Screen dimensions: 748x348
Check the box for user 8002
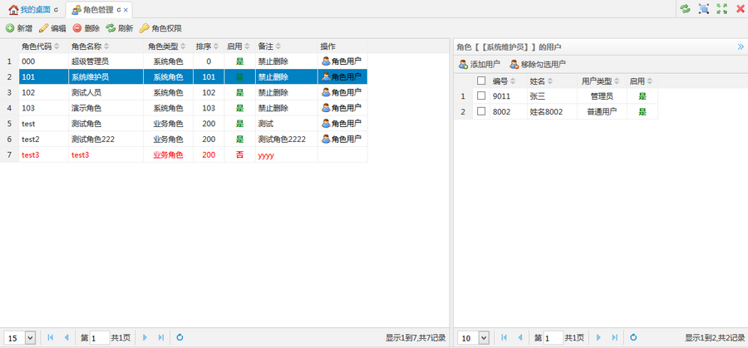pyautogui.click(x=481, y=111)
